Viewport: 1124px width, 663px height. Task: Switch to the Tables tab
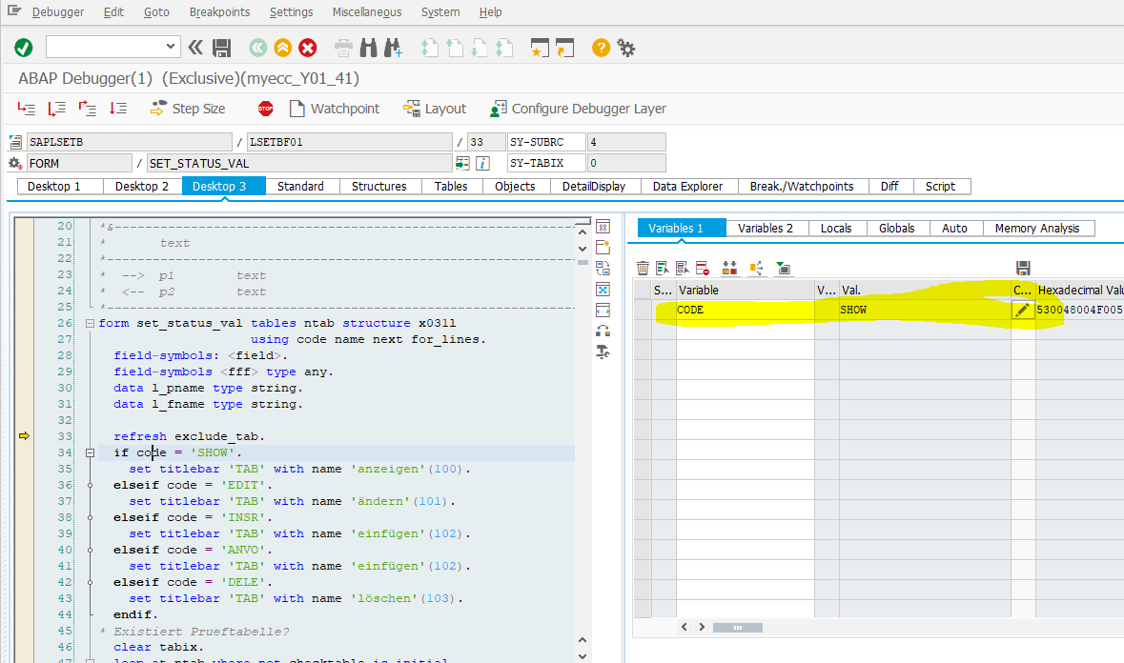[451, 186]
